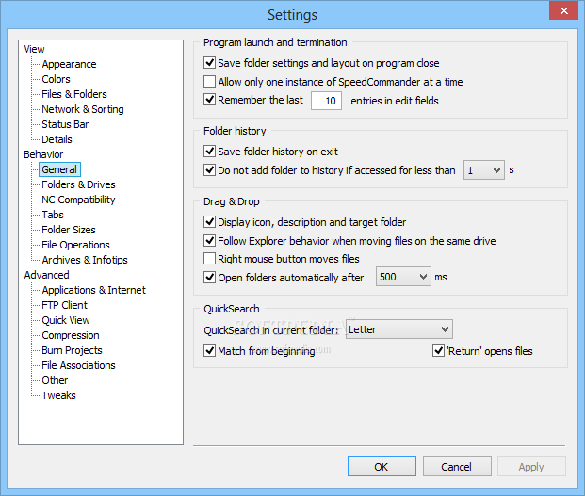Open QuickSearch in current folder dropdown
Screen dimensions: 585x496
click(399, 329)
